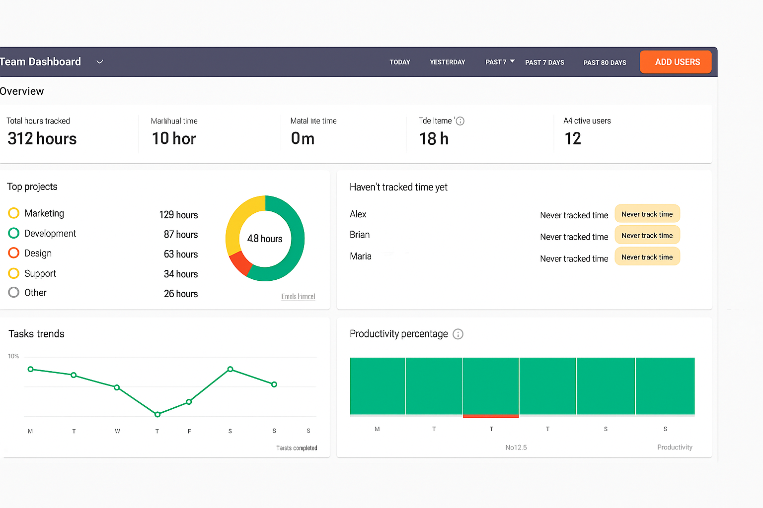This screenshot has height=508, width=763.
Task: Click Development green circle icon
Action: tap(14, 233)
